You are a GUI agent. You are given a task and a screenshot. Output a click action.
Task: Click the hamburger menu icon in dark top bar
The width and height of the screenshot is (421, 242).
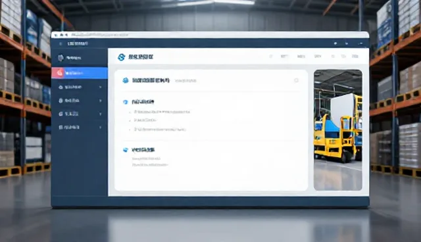pos(61,43)
